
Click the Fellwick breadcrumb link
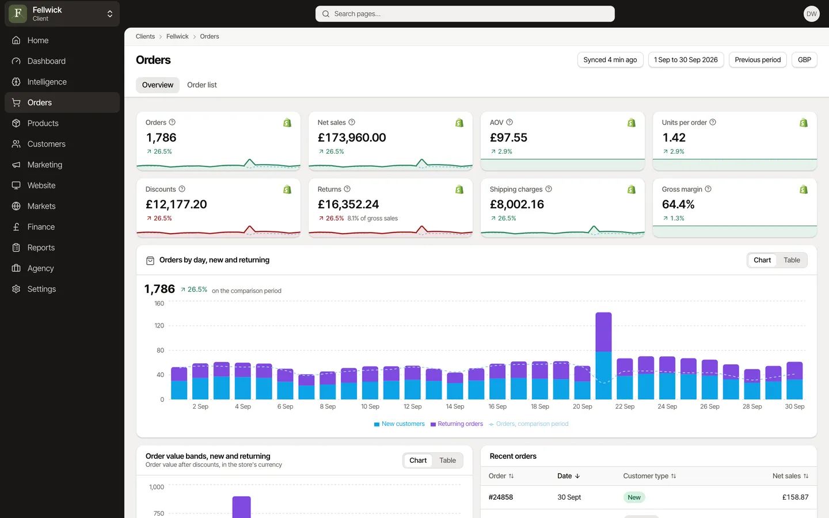(x=177, y=36)
